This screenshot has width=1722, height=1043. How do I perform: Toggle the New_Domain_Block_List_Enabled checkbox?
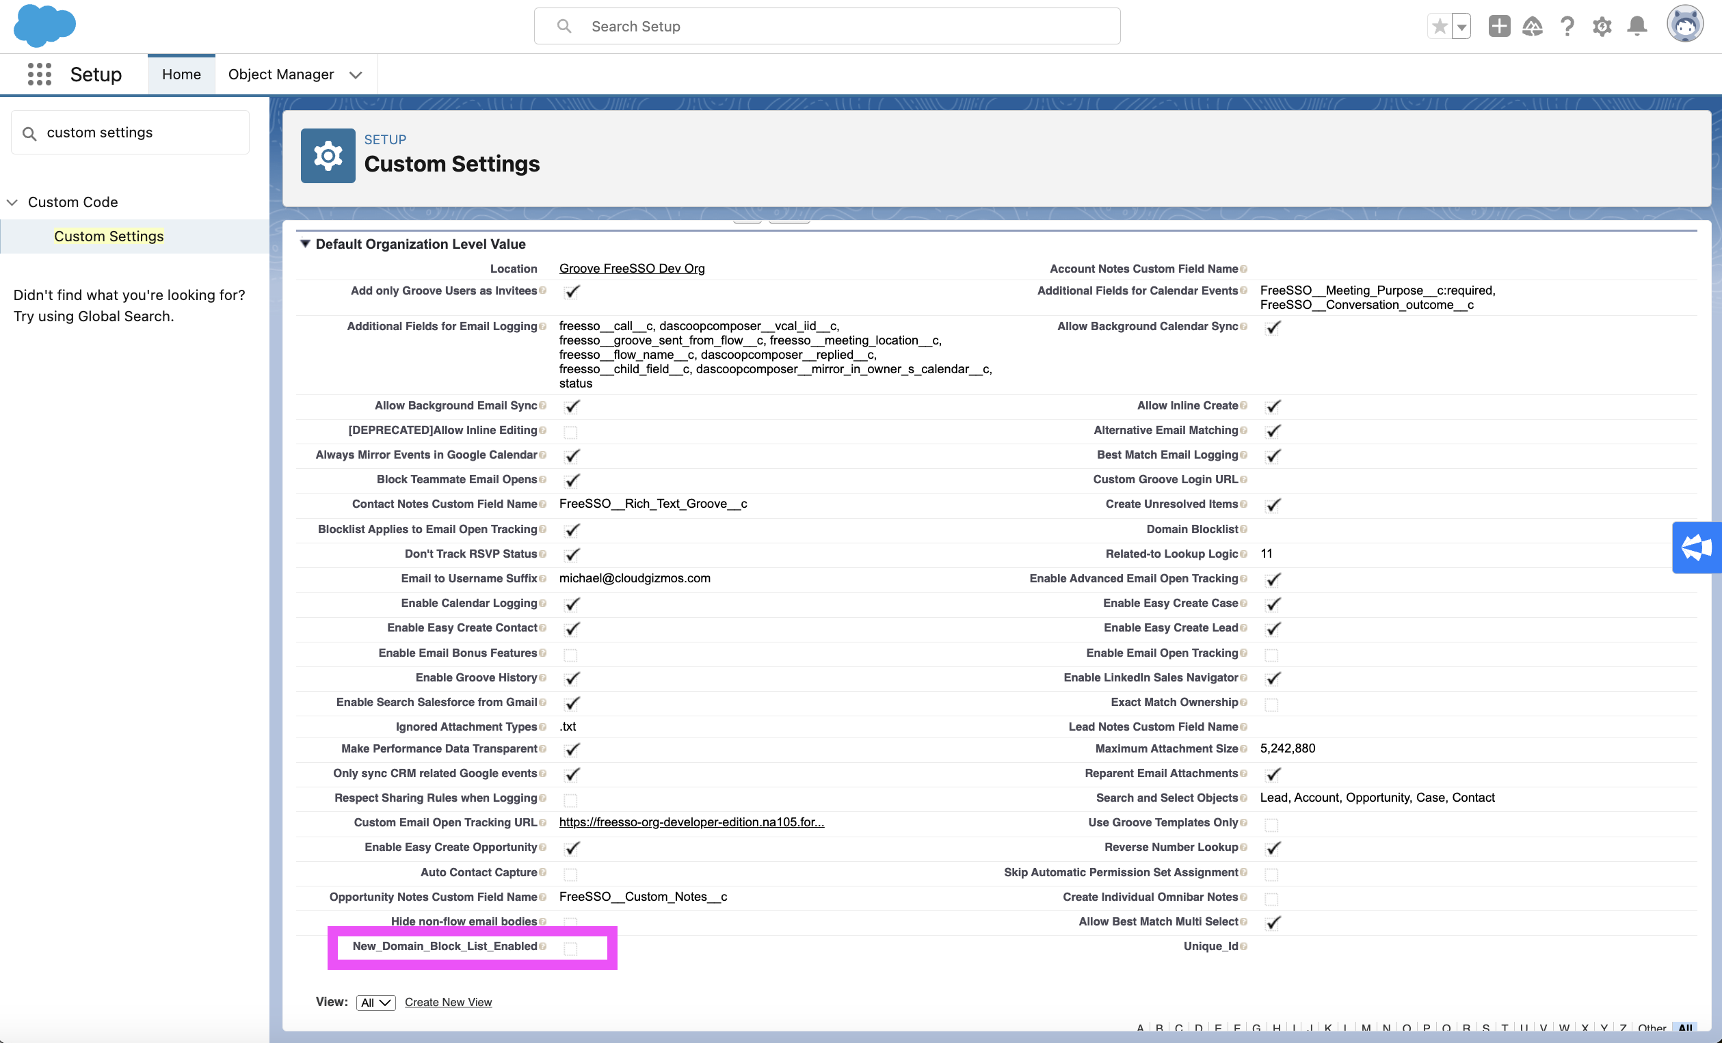point(571,948)
